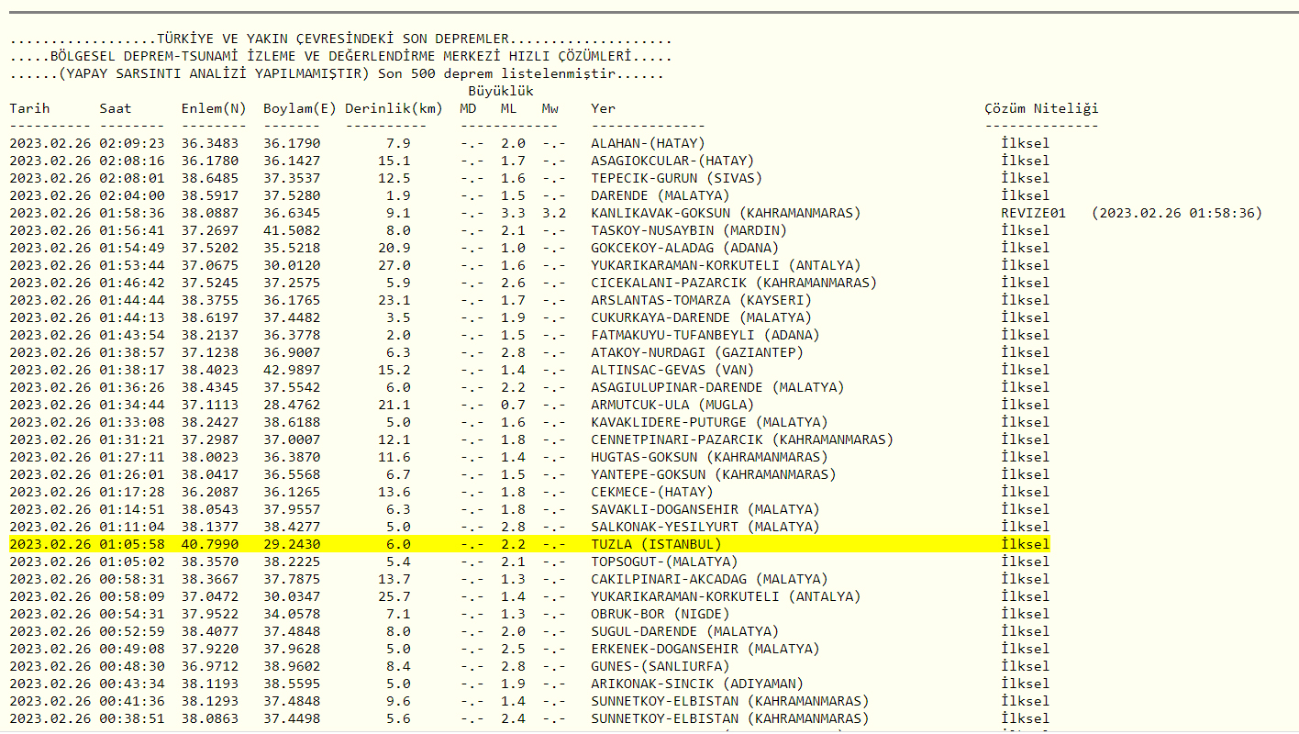Click the Mw value 3.2
The image size is (1299, 734).
[553, 213]
